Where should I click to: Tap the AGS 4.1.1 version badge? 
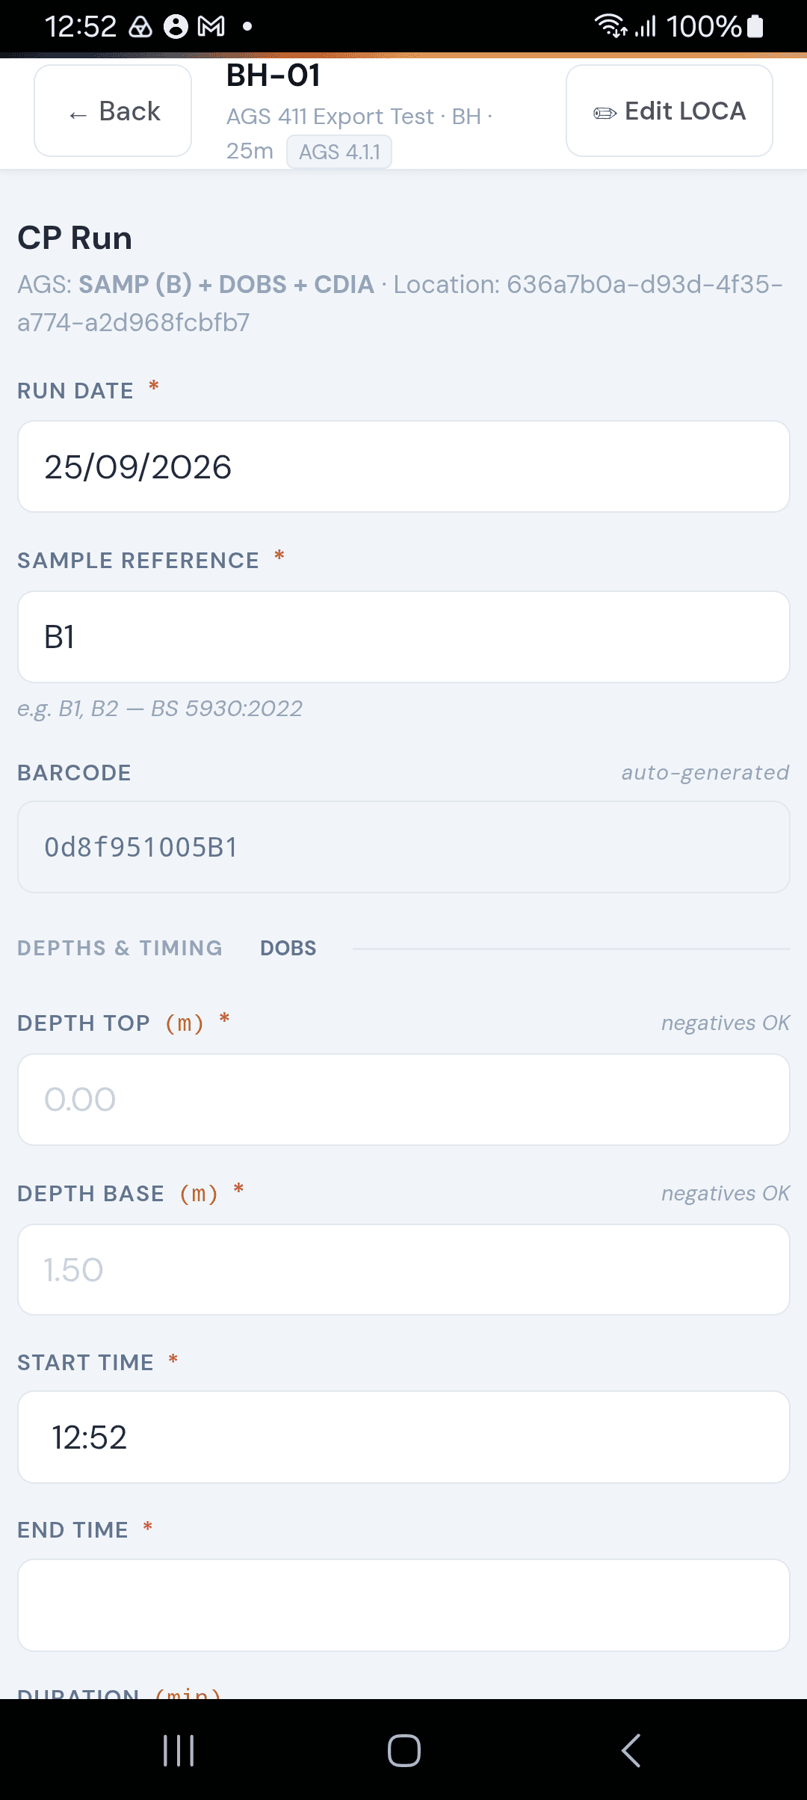click(339, 152)
